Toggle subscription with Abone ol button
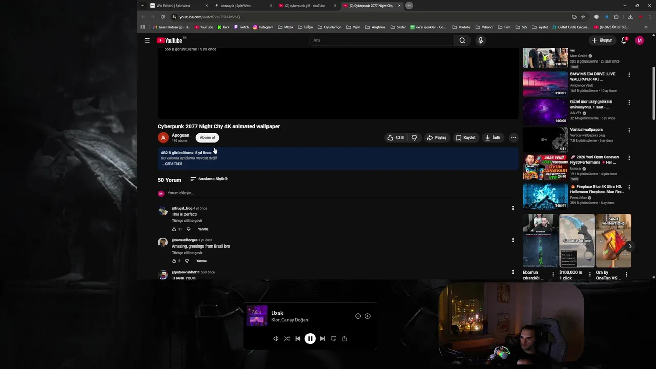The width and height of the screenshot is (656, 369). click(x=207, y=137)
